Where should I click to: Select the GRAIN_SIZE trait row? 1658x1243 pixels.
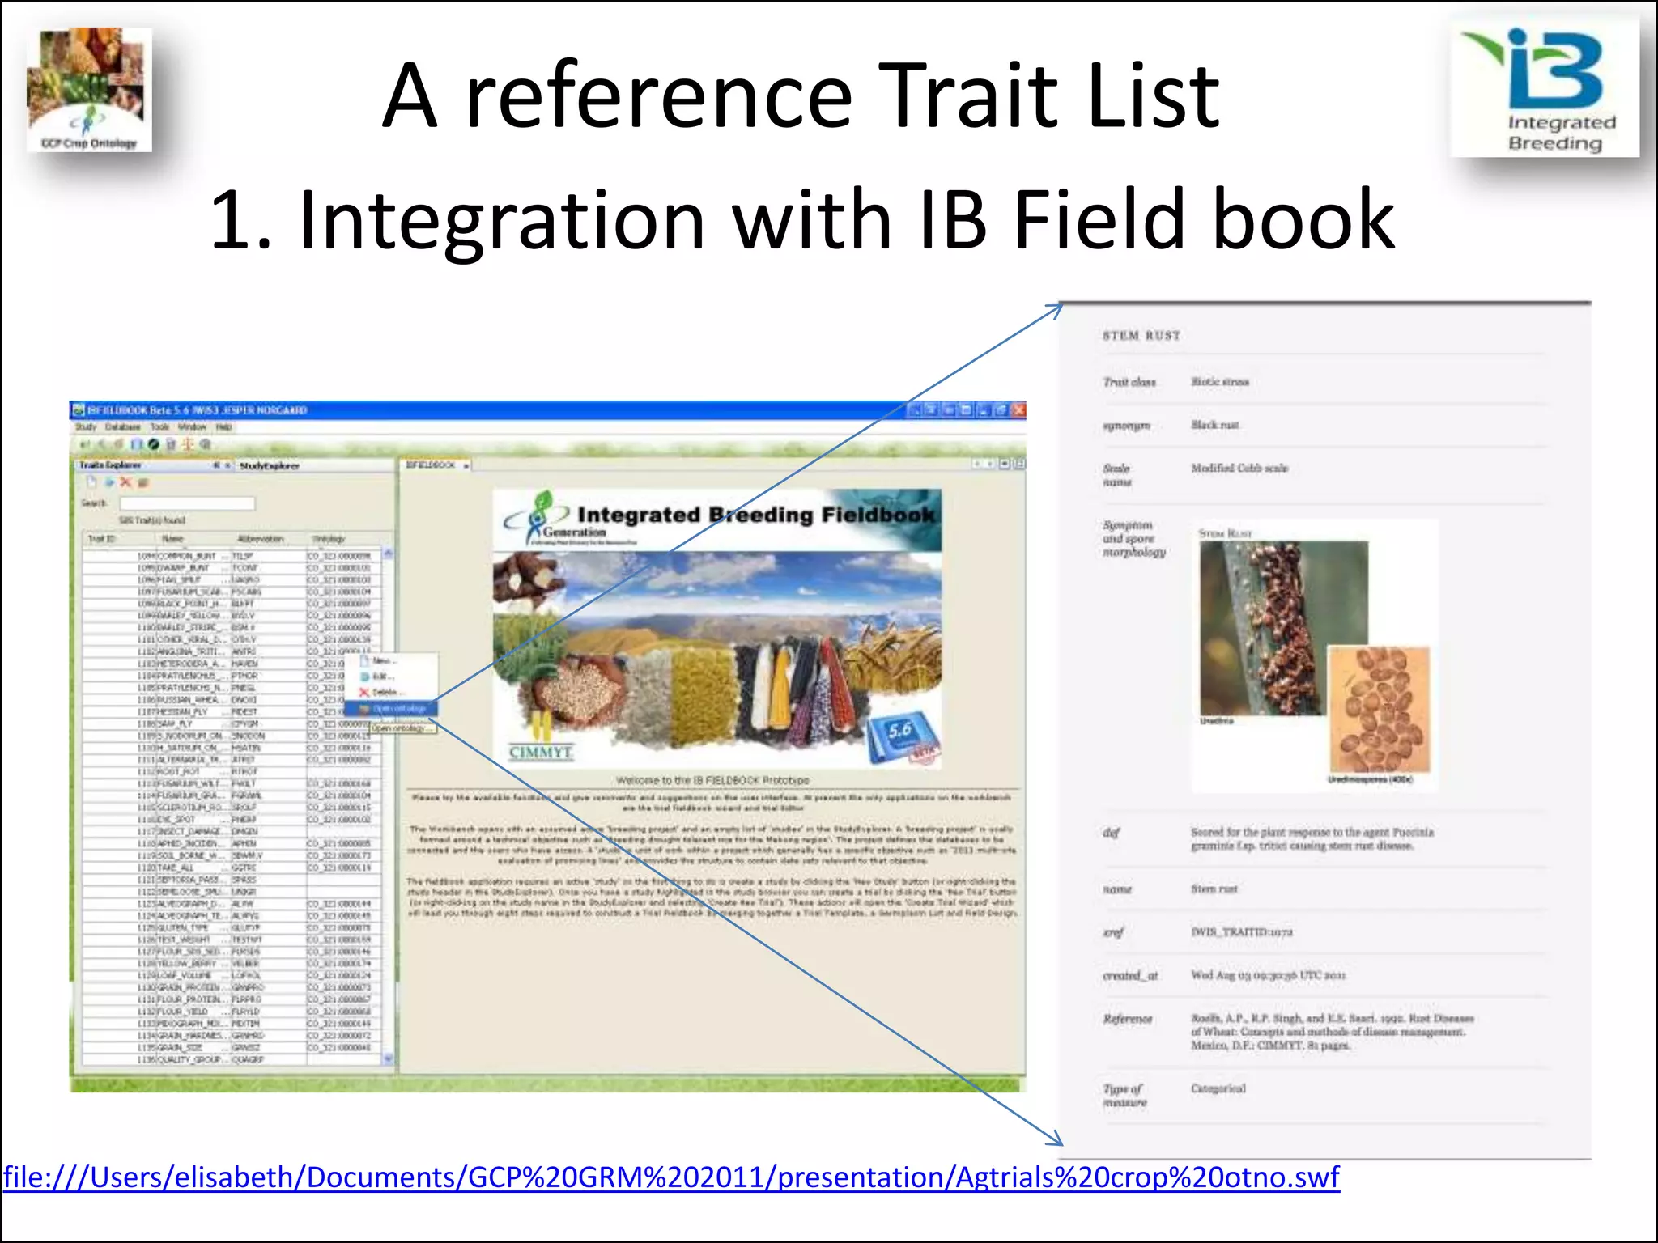pyautogui.click(x=232, y=1047)
